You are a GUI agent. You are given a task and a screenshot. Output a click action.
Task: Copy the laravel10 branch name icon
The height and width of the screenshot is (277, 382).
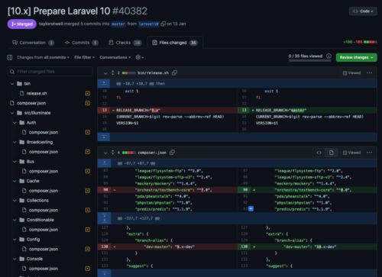[x=163, y=24]
